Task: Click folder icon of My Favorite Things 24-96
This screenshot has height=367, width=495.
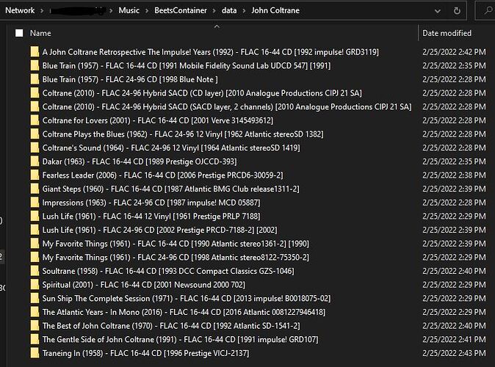Action: pyautogui.click(x=35, y=257)
